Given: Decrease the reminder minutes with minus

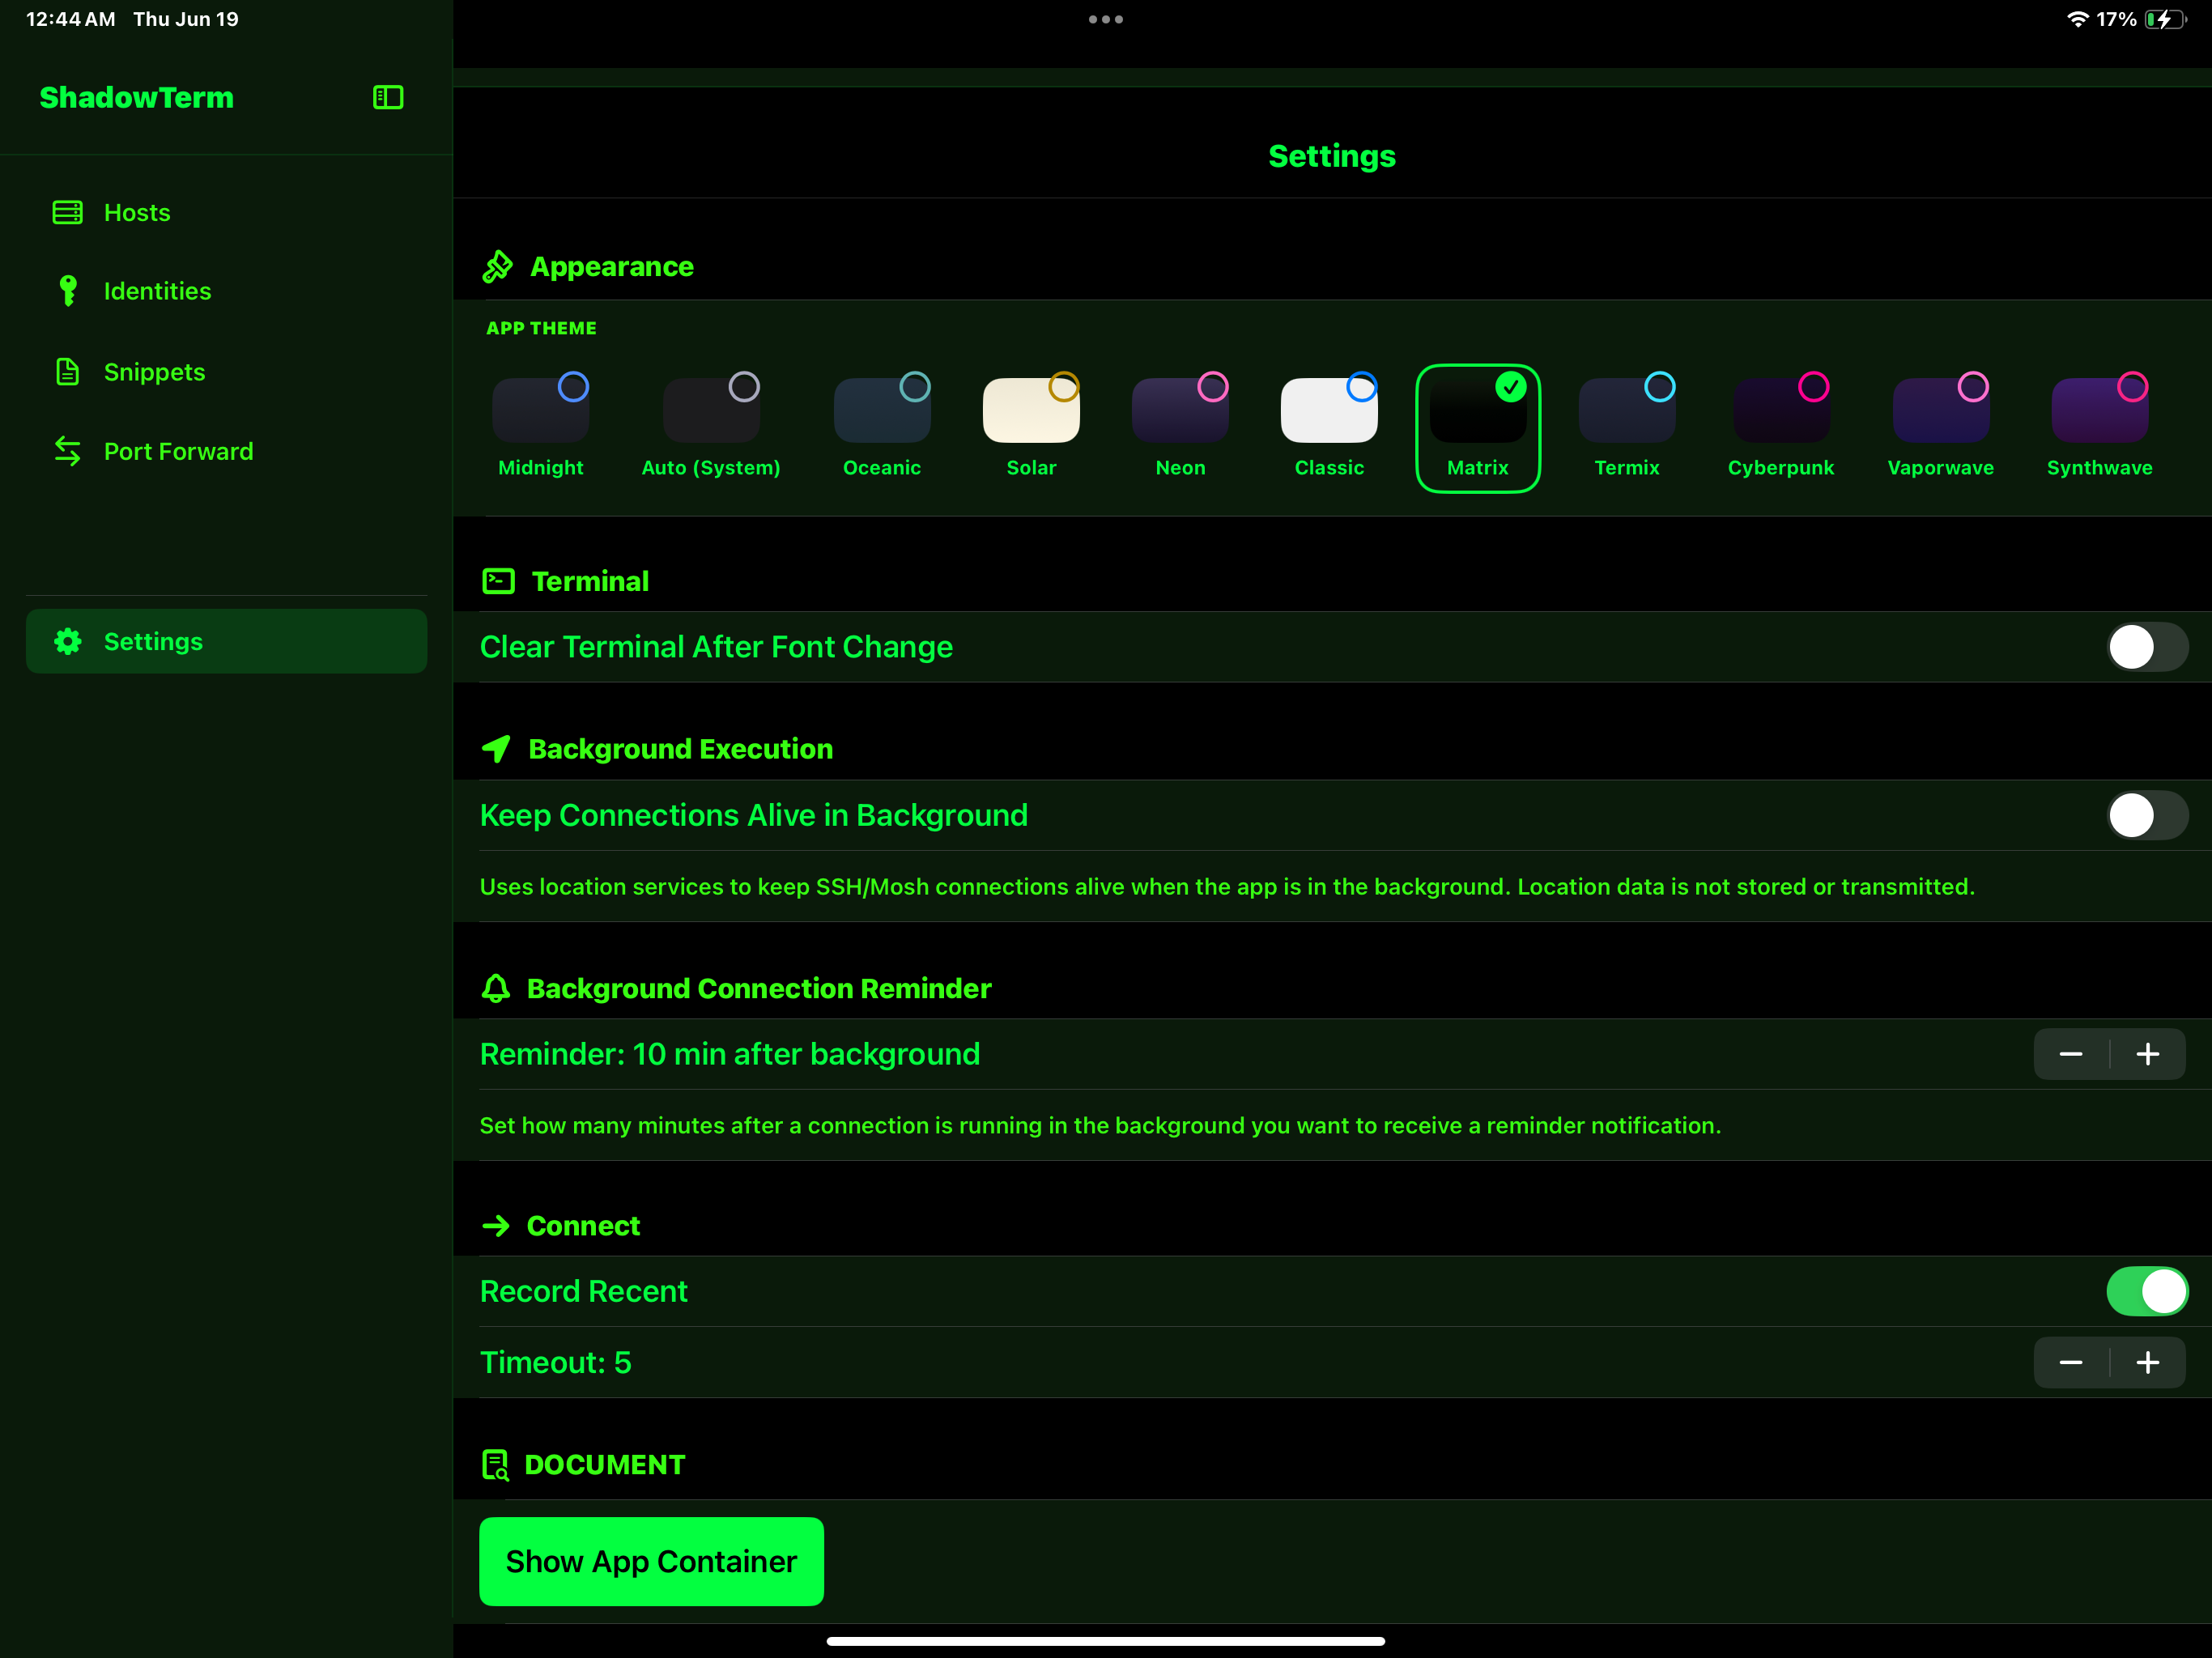Looking at the screenshot, I should 2071,1054.
